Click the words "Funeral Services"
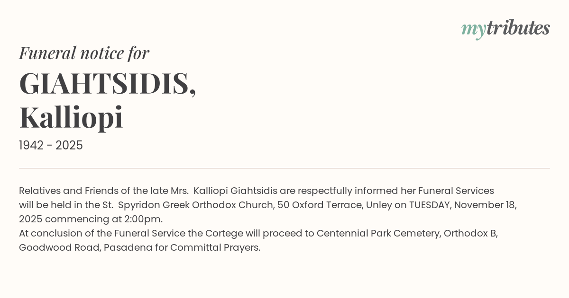This screenshot has width=569, height=298. [456, 191]
